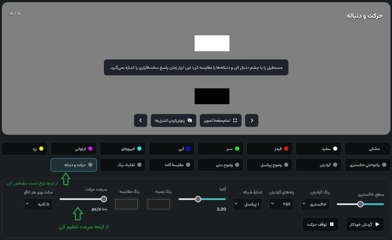392x240 pixels.
Task: Click the px/s ۱۰۰ speed value
Action: coord(99,209)
